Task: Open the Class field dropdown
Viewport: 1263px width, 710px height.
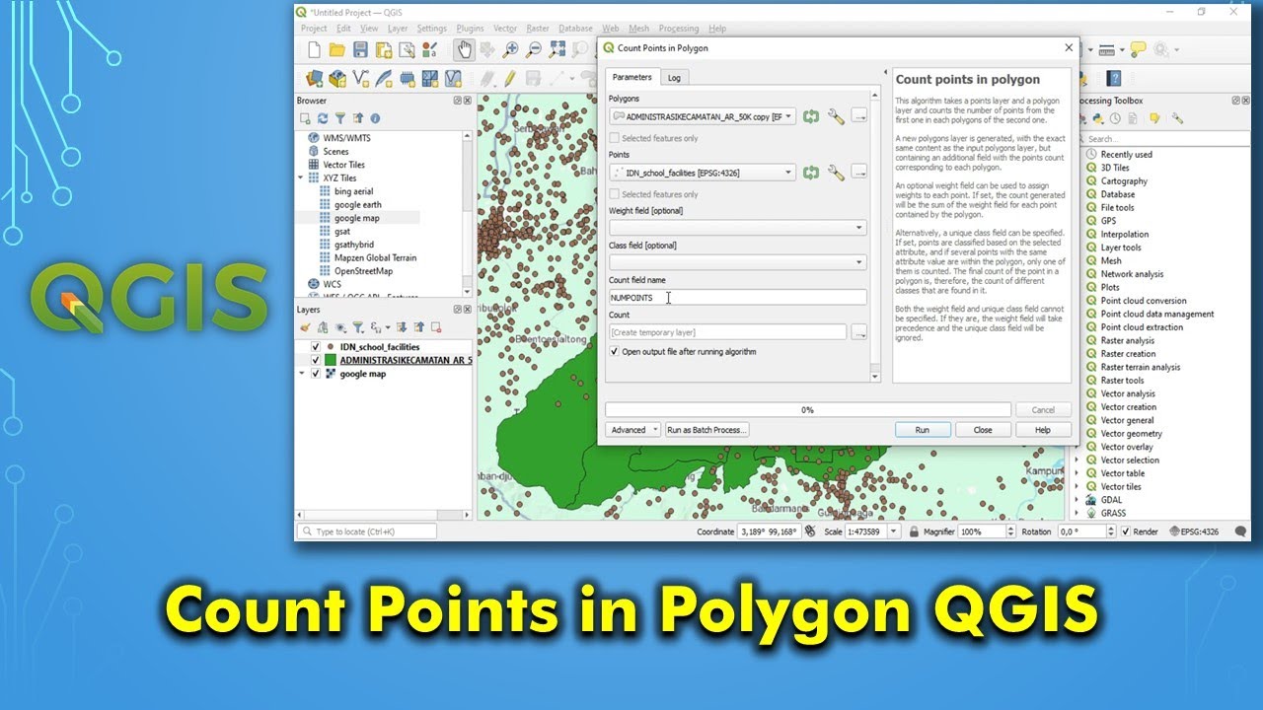Action: point(738,262)
